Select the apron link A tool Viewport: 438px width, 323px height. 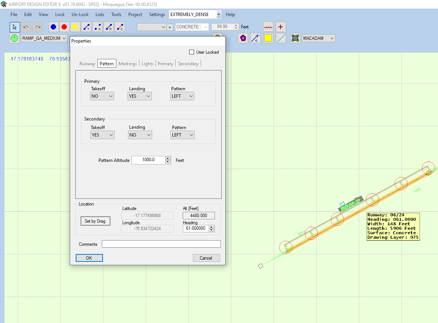[97, 27]
